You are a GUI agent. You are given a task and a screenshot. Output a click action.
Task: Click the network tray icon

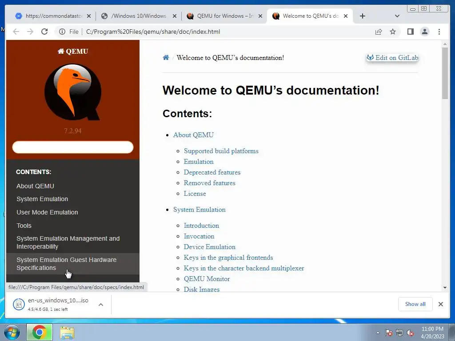[x=399, y=333]
